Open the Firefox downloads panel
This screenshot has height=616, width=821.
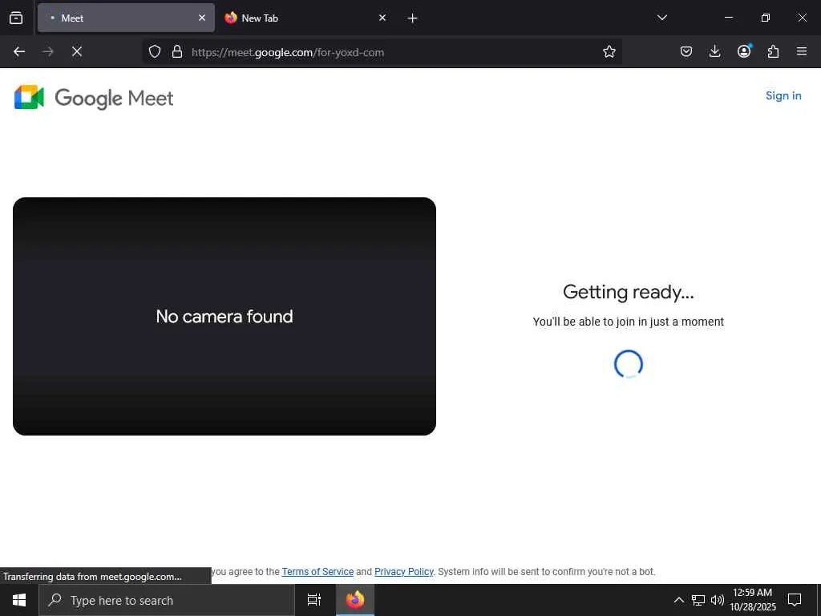[714, 51]
